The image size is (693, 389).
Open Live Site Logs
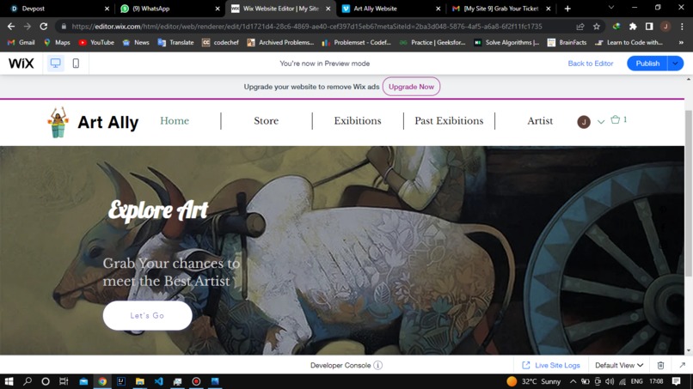pyautogui.click(x=551, y=365)
